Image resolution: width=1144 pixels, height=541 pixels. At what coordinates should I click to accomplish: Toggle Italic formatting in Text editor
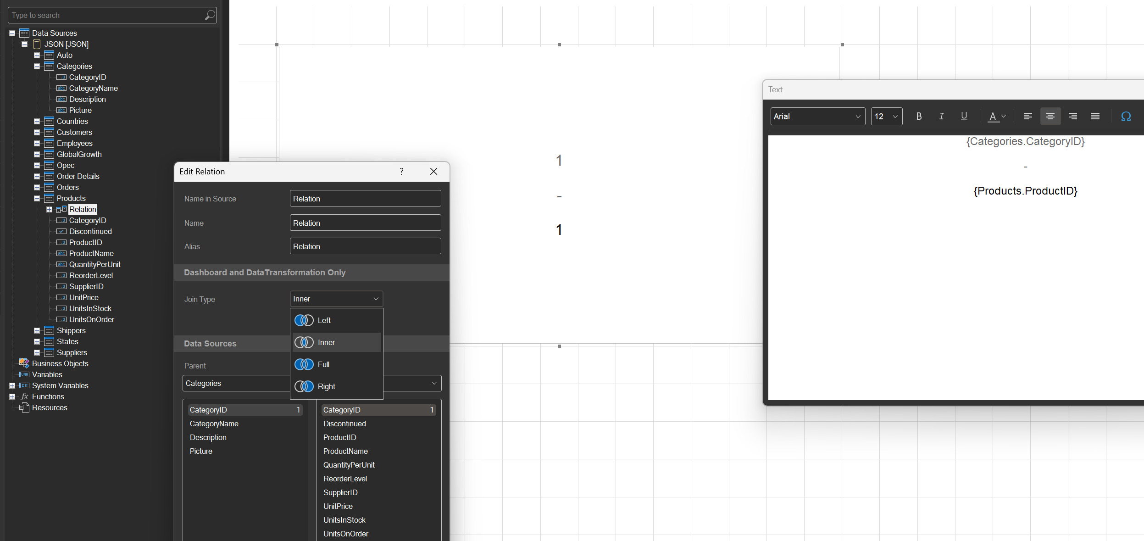tap(941, 116)
